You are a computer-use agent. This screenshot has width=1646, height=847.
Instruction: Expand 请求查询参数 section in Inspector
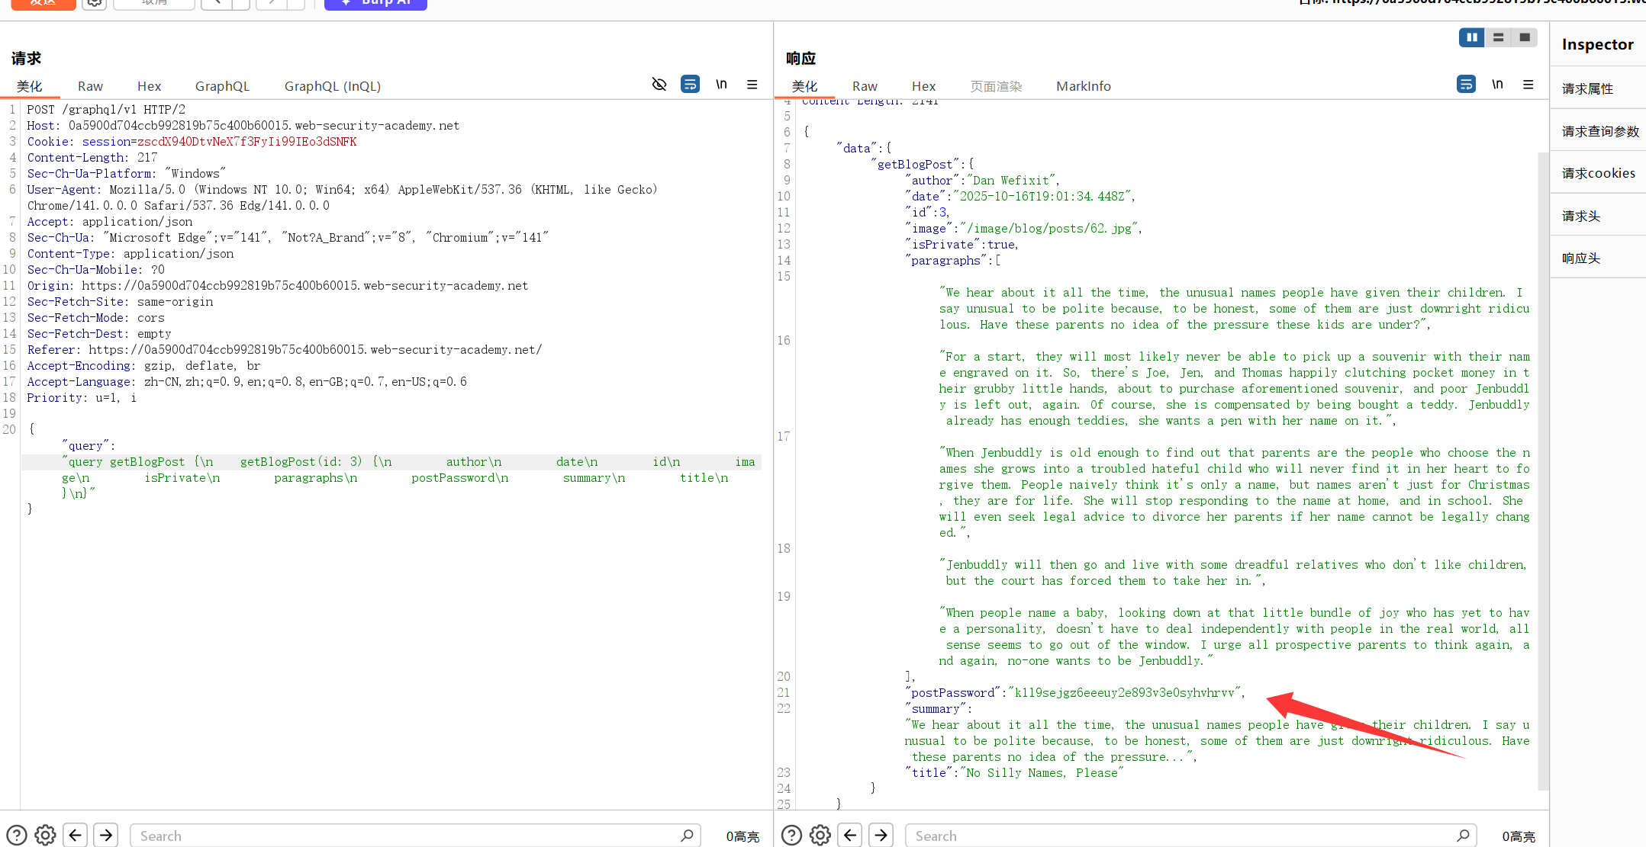(1599, 131)
